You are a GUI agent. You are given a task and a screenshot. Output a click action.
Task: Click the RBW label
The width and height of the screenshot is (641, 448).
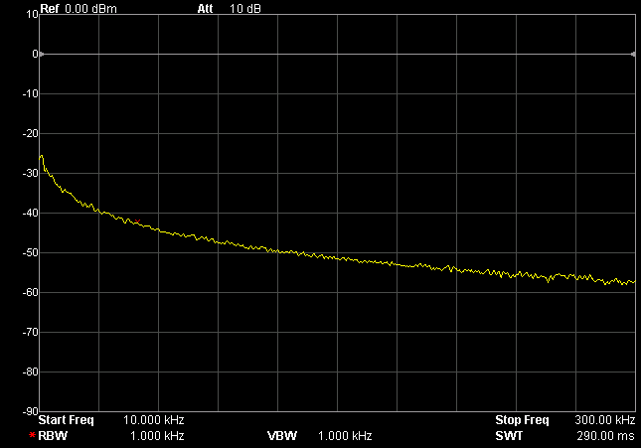point(53,436)
